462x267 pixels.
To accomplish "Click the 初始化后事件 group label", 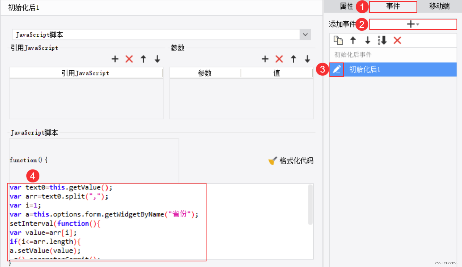I will point(353,55).
